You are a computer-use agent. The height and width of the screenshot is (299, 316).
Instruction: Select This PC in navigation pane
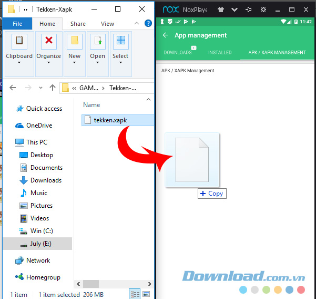coord(31,142)
